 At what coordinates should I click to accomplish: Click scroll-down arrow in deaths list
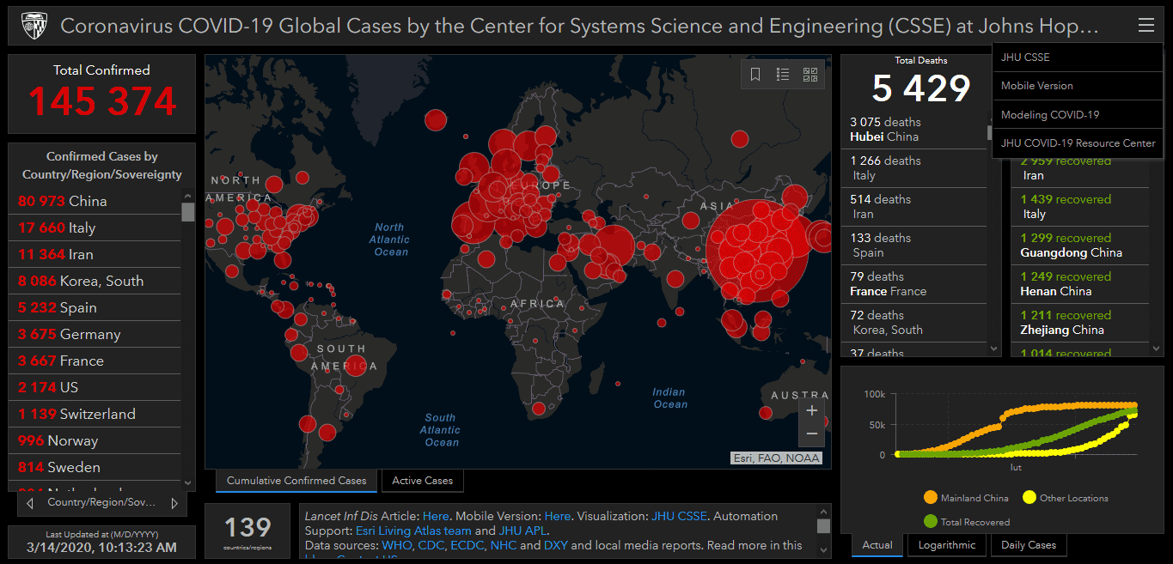point(994,349)
